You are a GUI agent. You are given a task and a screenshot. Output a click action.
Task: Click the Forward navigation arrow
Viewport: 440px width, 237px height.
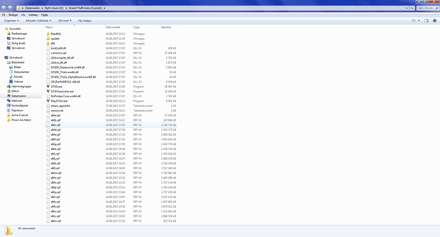pyautogui.click(x=10, y=8)
